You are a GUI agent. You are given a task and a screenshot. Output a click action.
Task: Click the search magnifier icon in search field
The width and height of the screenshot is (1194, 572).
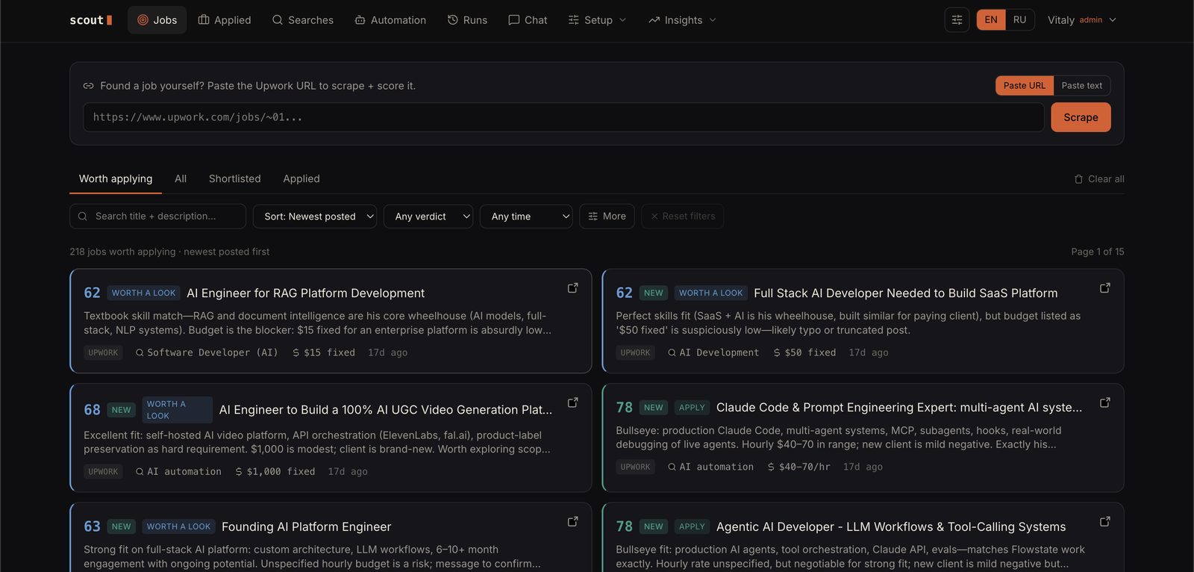[83, 217]
